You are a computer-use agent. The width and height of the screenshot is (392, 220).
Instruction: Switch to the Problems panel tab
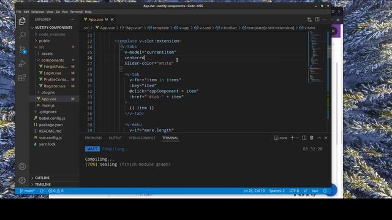(x=93, y=138)
